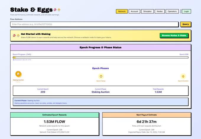The image size is (201, 139).
Task: Open the Network tab
Action: pos(122,11)
